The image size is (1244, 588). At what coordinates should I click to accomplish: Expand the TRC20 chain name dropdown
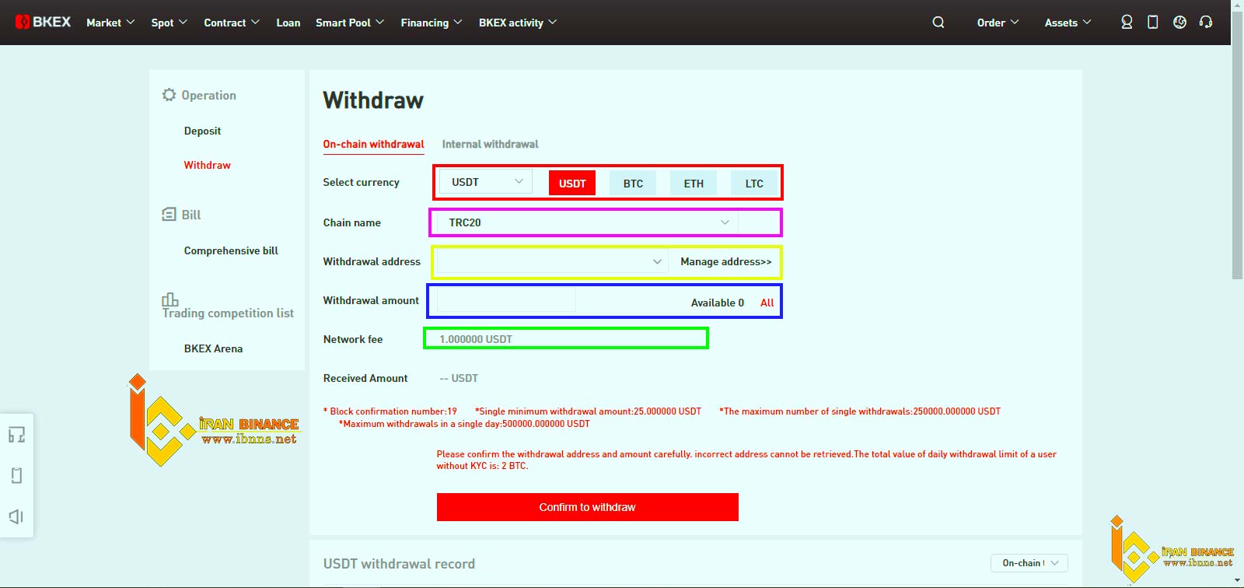coord(587,222)
